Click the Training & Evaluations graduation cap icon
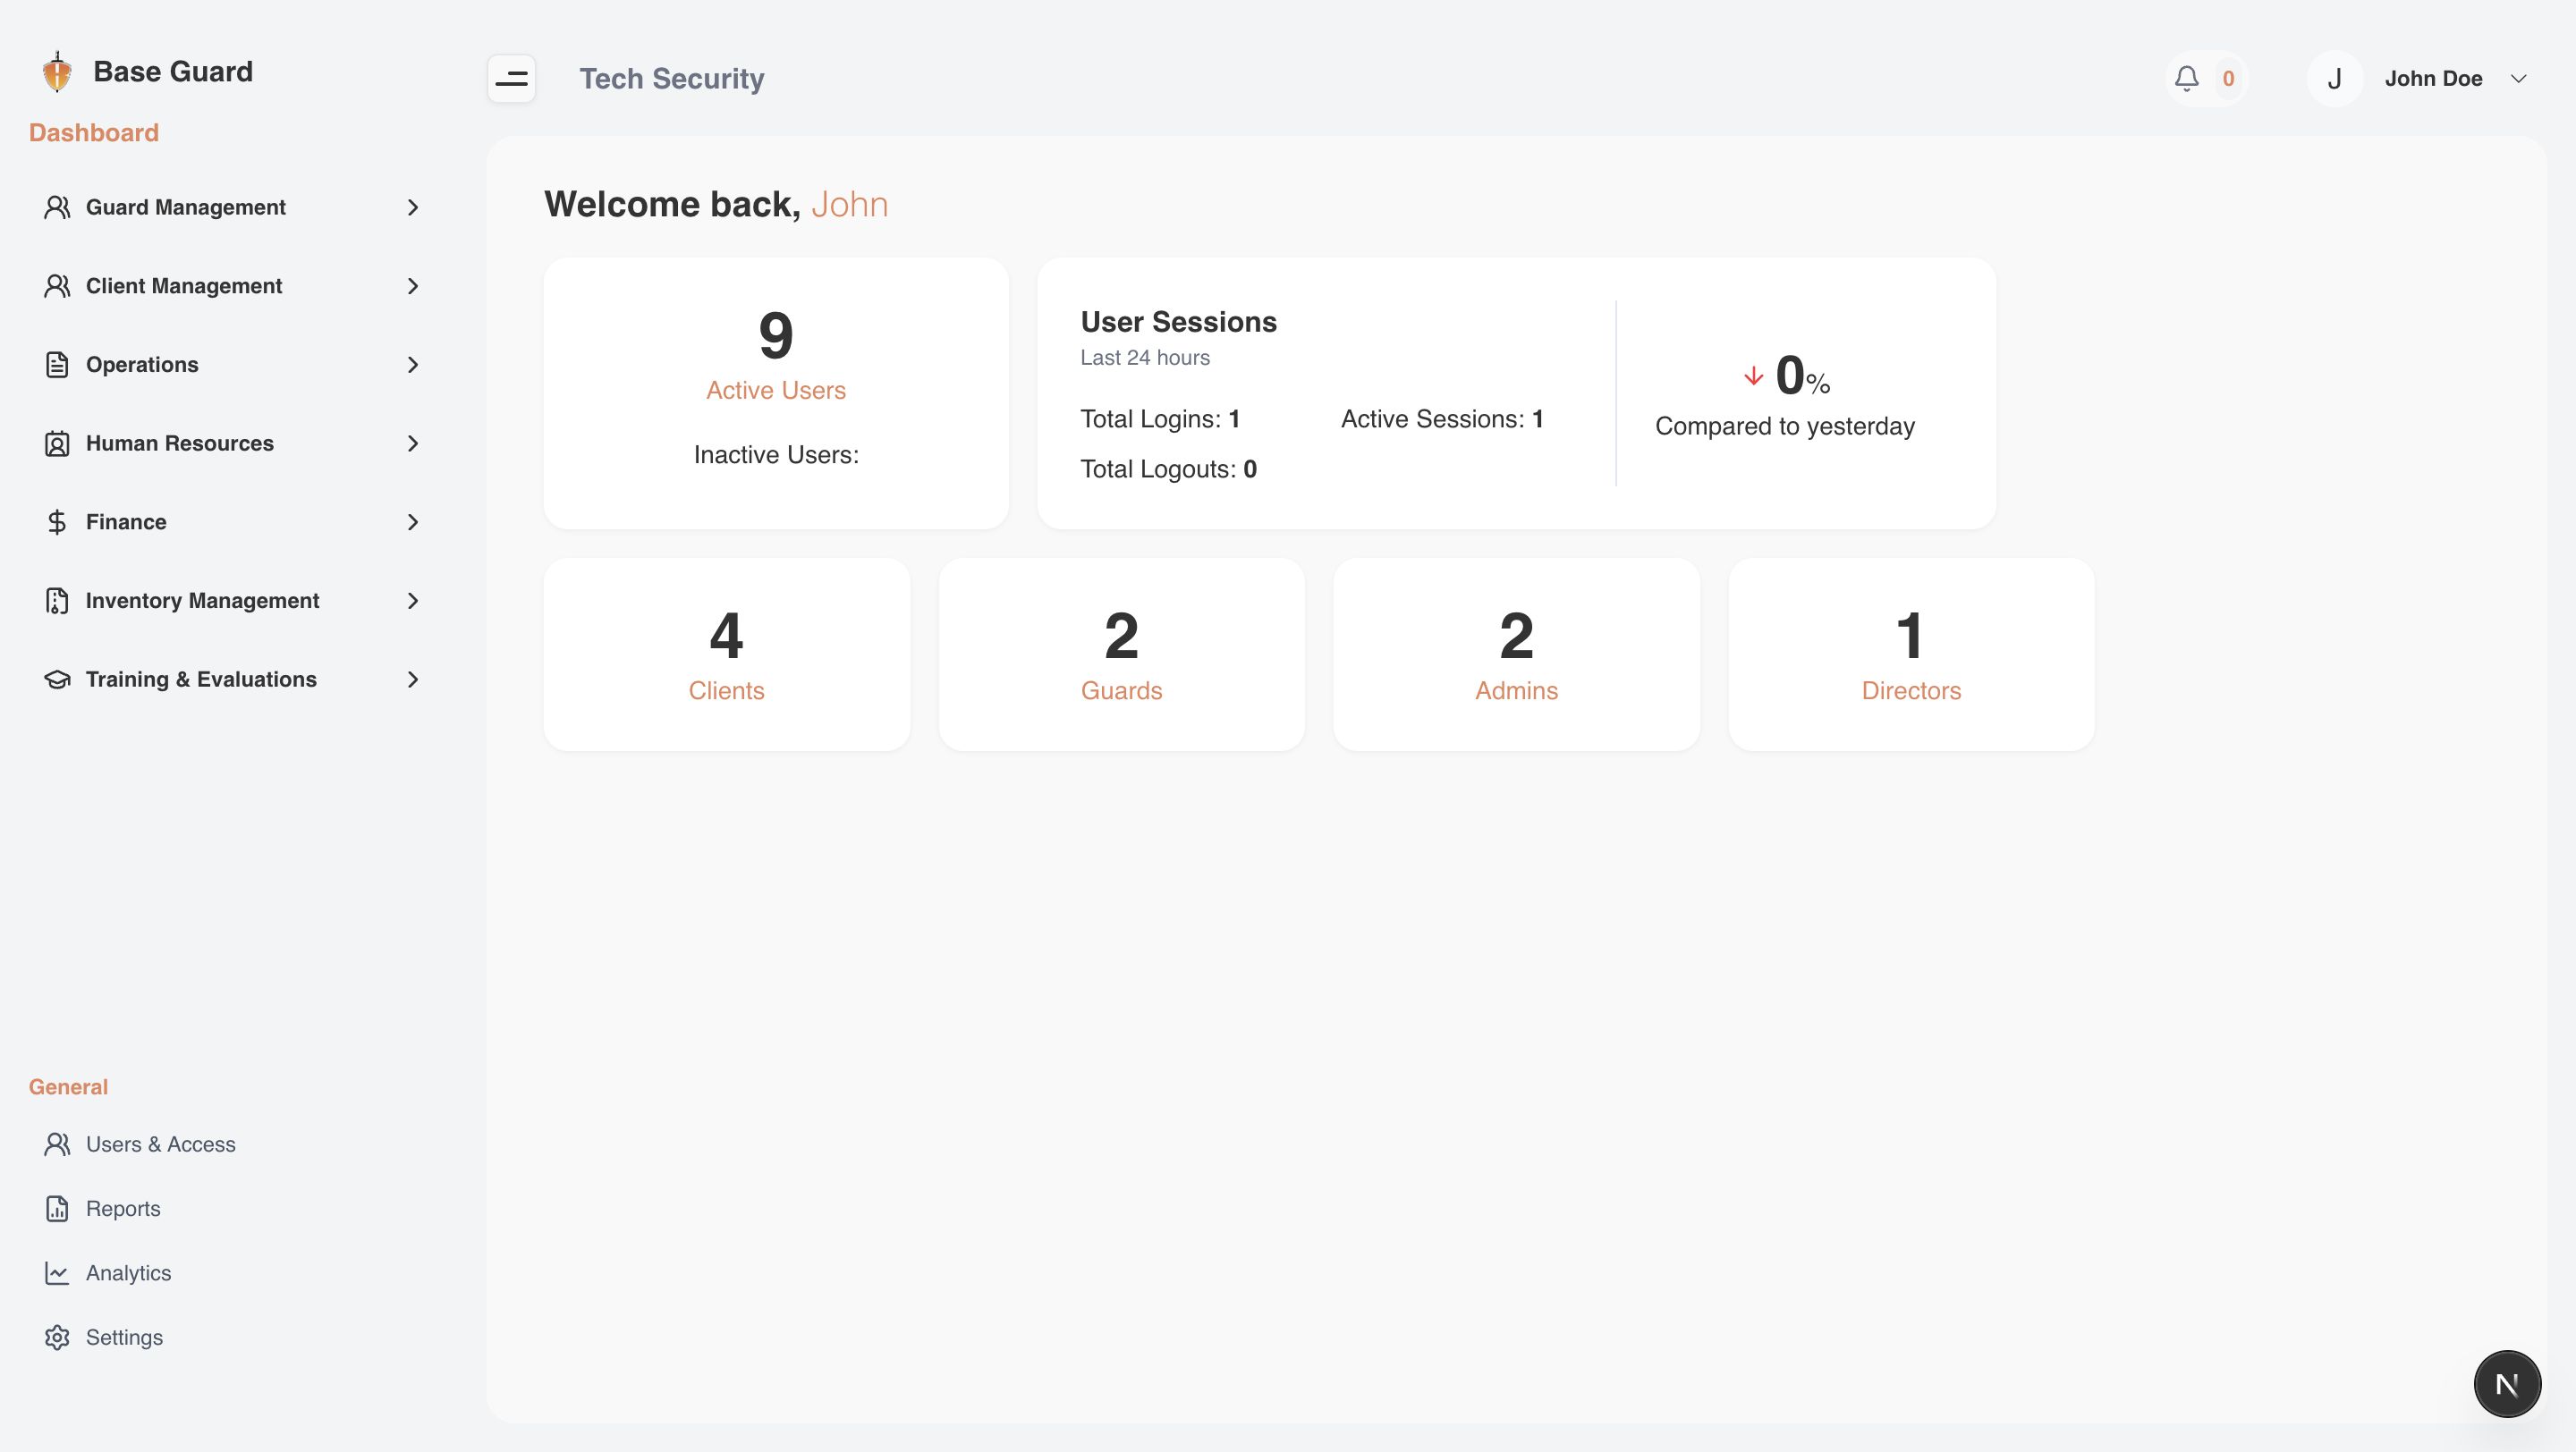This screenshot has width=2576, height=1452. tap(57, 680)
